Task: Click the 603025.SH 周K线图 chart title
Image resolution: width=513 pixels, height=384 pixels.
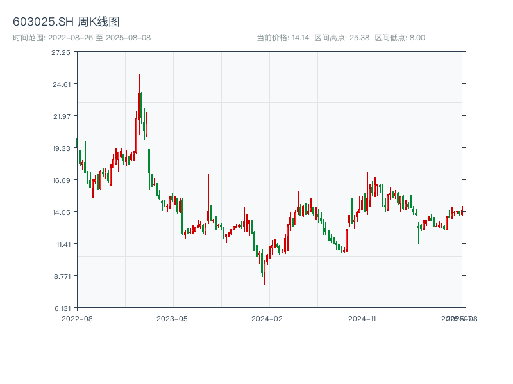Action: click(x=66, y=22)
